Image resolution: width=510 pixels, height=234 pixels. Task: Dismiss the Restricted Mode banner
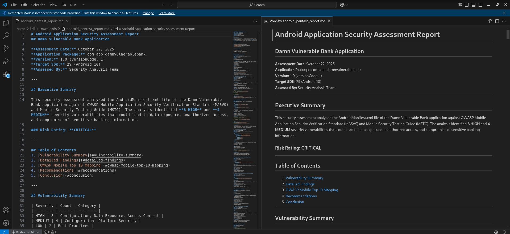point(504,13)
